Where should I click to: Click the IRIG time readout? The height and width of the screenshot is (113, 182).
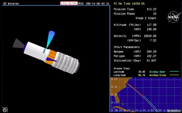(x=93, y=4)
